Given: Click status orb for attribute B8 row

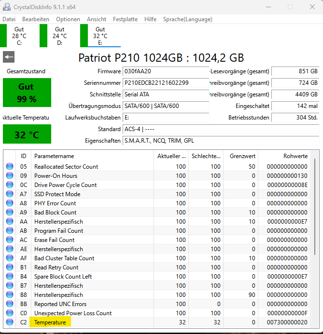Looking at the screenshot, I should [x=10, y=294].
